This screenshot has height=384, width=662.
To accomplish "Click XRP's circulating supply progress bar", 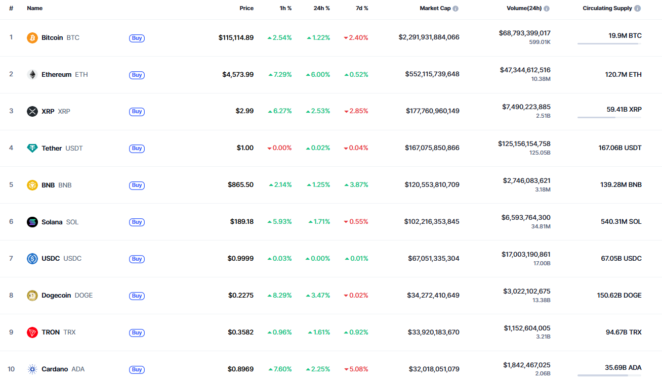I will pos(609,118).
